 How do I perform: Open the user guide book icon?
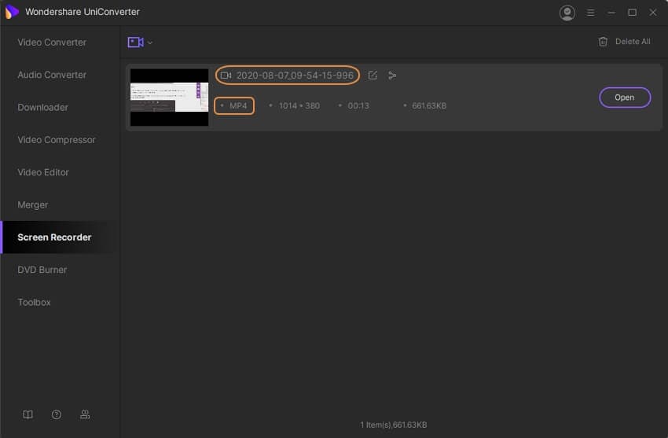click(x=28, y=414)
